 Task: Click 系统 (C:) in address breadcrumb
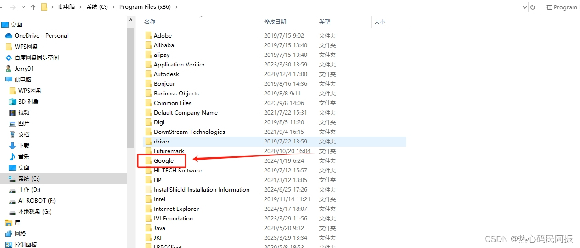pos(98,7)
